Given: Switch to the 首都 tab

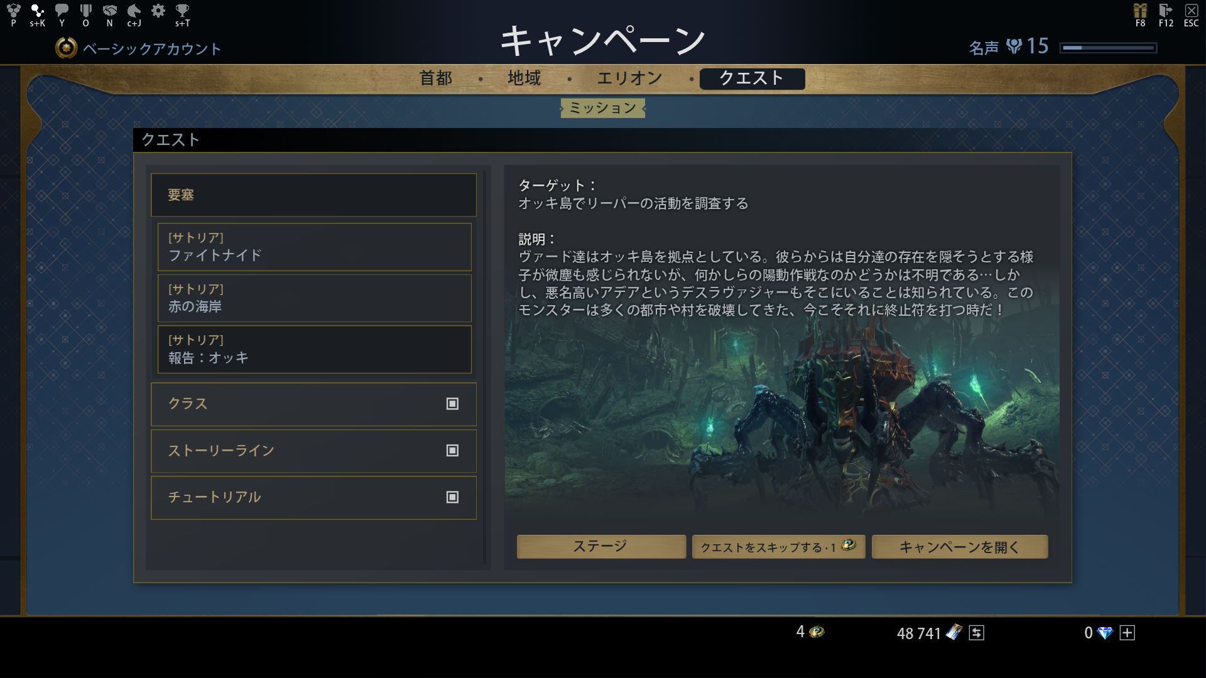Looking at the screenshot, I should 436,78.
